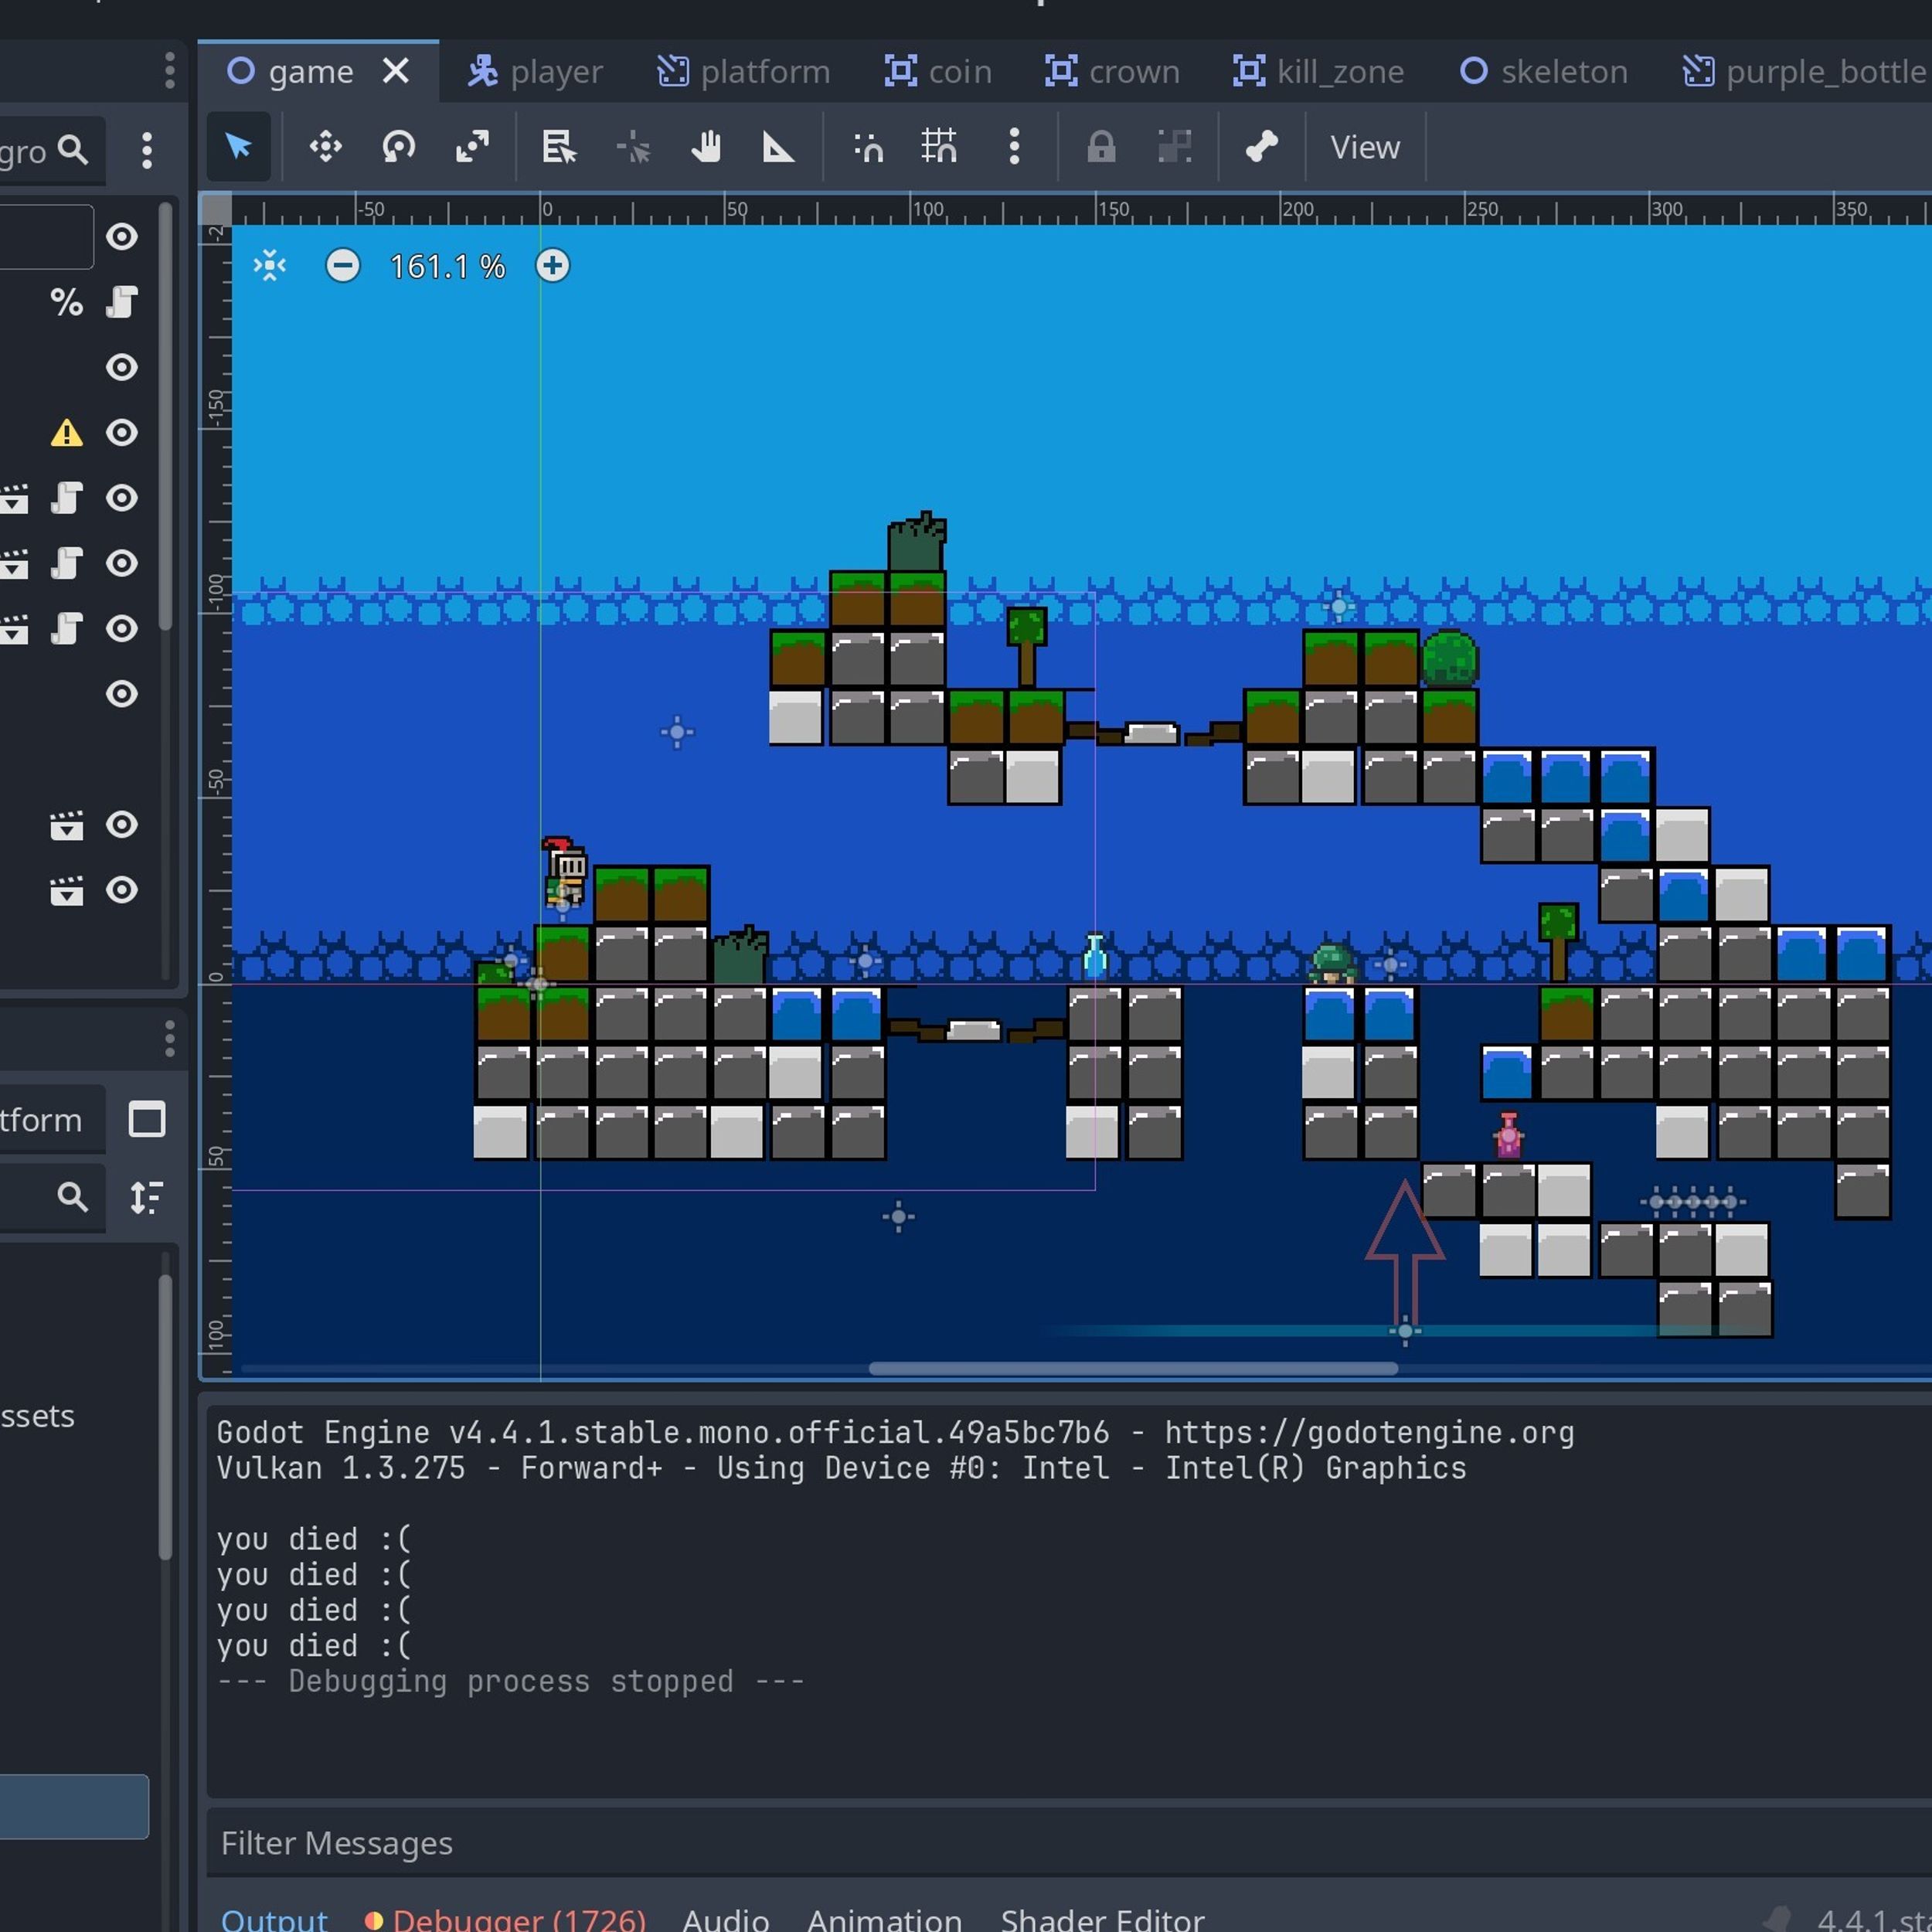
Task: Toggle visibility of node with warning icon
Action: [122, 433]
